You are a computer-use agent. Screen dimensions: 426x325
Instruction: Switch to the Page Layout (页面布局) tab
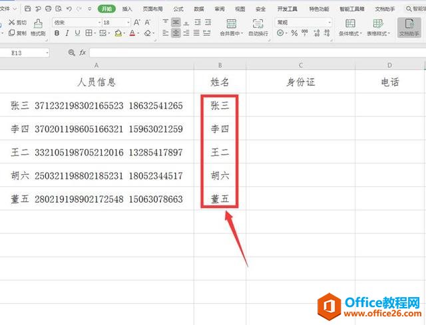(x=152, y=9)
